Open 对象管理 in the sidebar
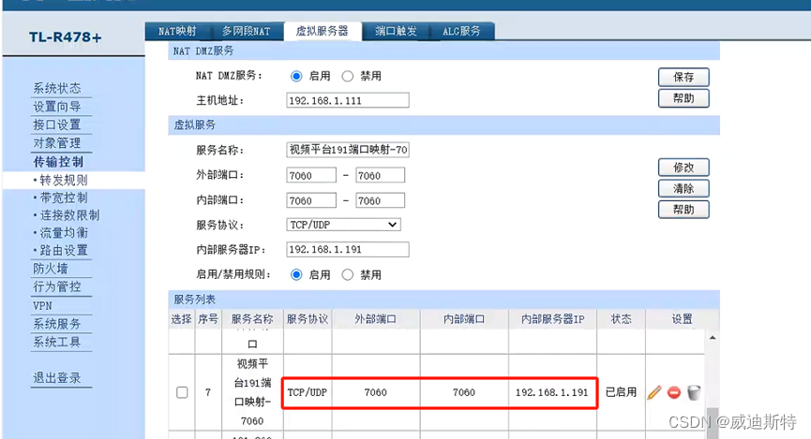Screen dimensions: 811x439 pyautogui.click(x=57, y=142)
